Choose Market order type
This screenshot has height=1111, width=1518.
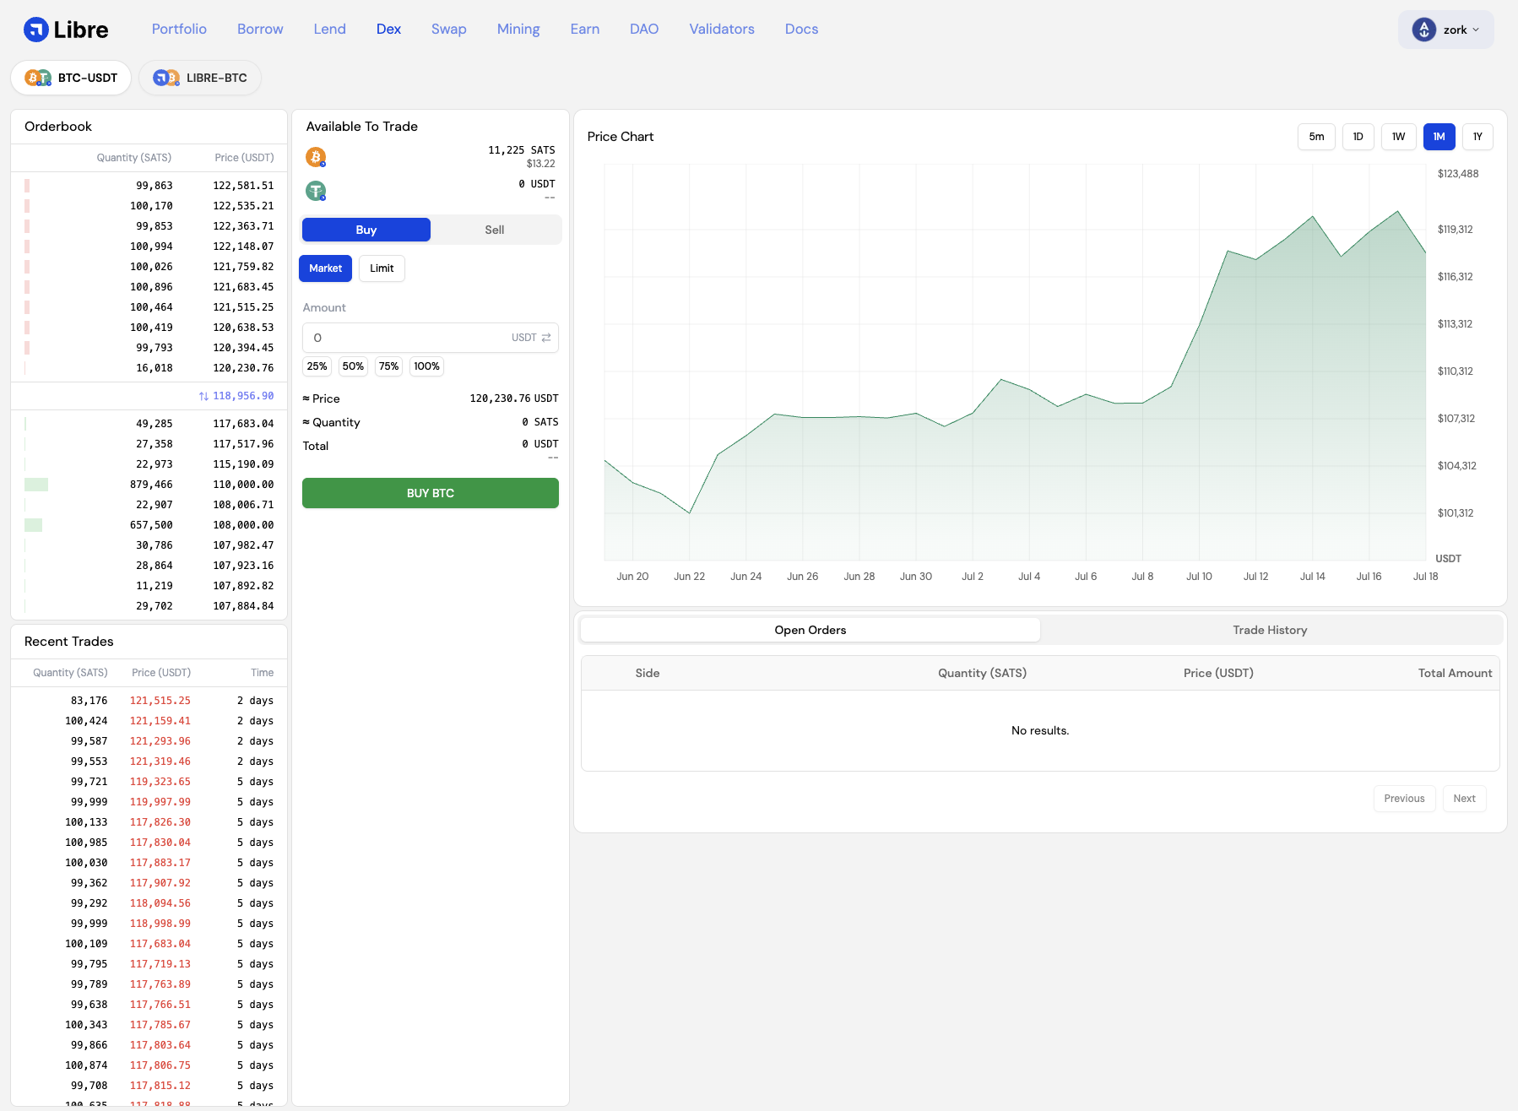tap(325, 268)
